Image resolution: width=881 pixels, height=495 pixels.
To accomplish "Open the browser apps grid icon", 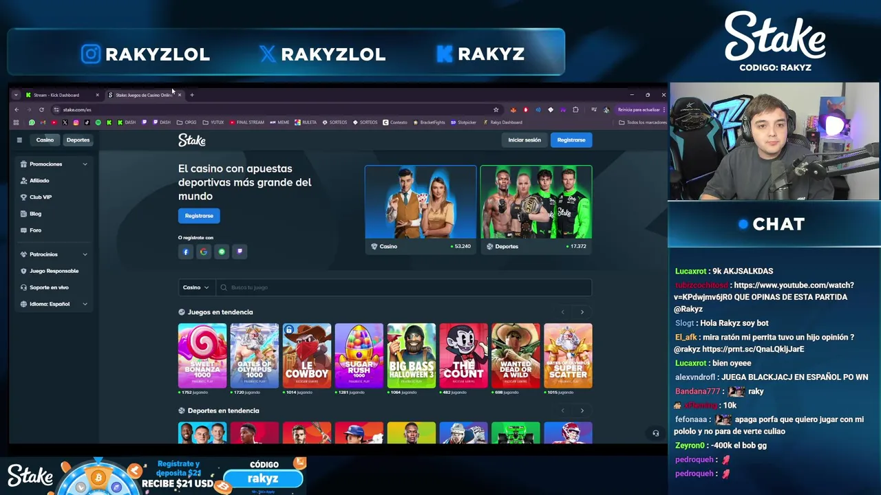I will (x=16, y=122).
